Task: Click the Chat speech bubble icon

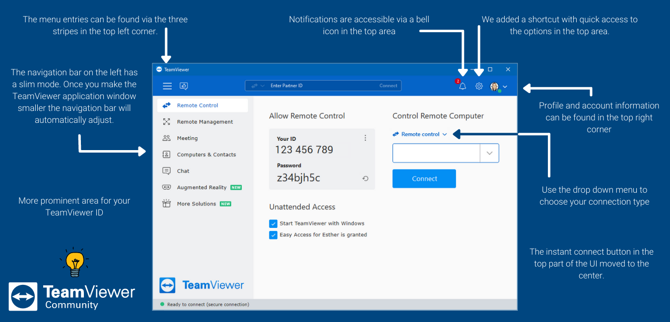Action: click(x=167, y=171)
